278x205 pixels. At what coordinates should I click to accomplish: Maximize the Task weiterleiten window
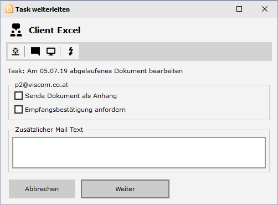point(239,9)
